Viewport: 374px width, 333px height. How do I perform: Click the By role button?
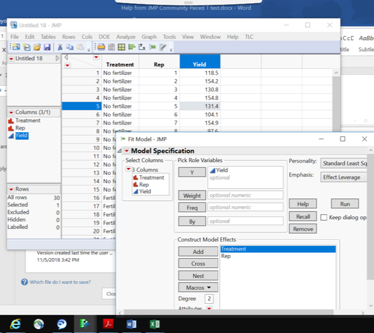192,221
